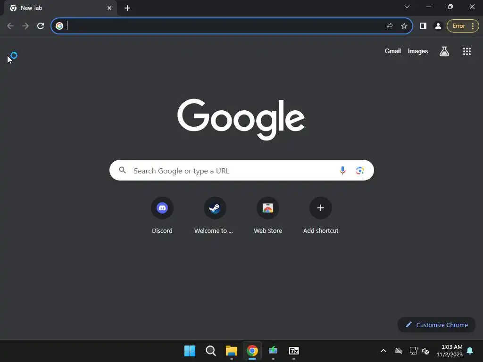Screen dimensions: 483x362
Task: Open File Explorer from taskbar
Action: 231,351
